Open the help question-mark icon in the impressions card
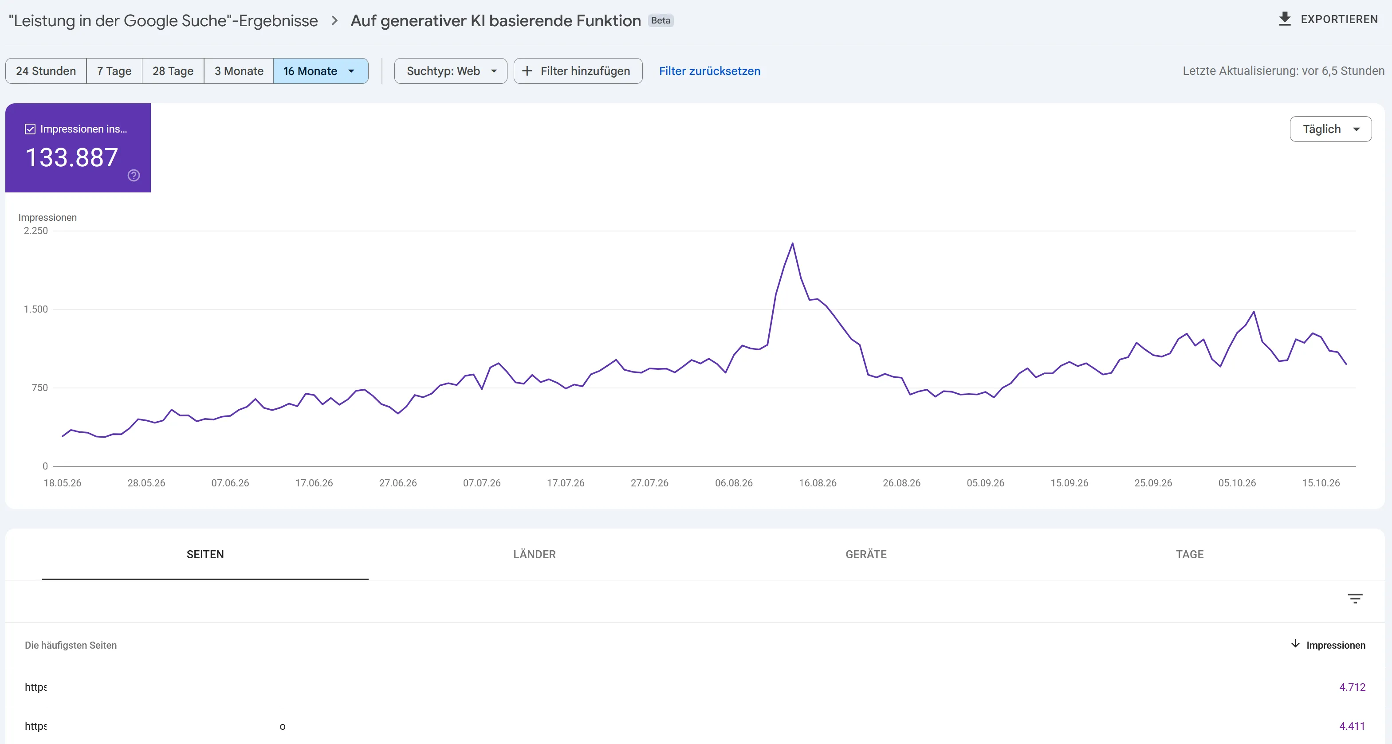Screen dimensions: 1392x744 tap(134, 175)
